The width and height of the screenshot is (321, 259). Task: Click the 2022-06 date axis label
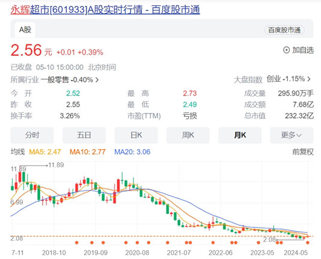221,253
